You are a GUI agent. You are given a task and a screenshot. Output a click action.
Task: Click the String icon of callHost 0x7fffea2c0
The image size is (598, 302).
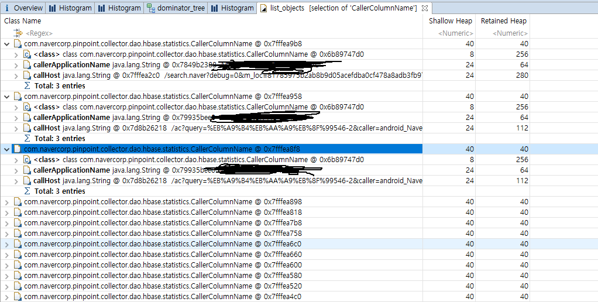(27, 75)
